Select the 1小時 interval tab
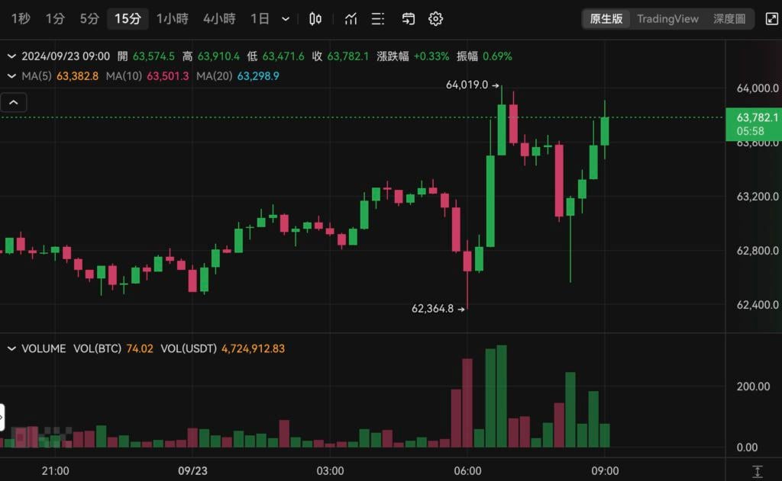 point(172,19)
